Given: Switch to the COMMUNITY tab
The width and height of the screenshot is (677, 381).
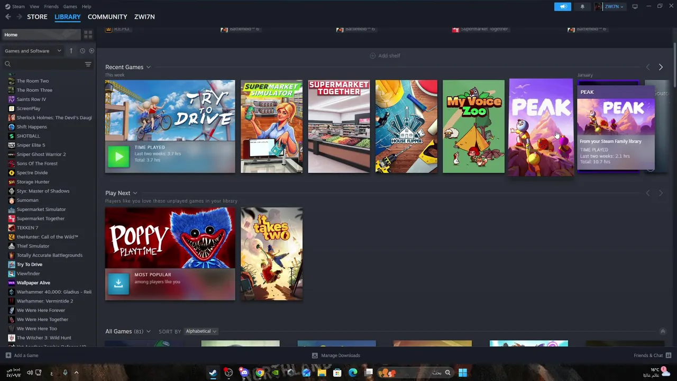Looking at the screenshot, I should [x=107, y=17].
